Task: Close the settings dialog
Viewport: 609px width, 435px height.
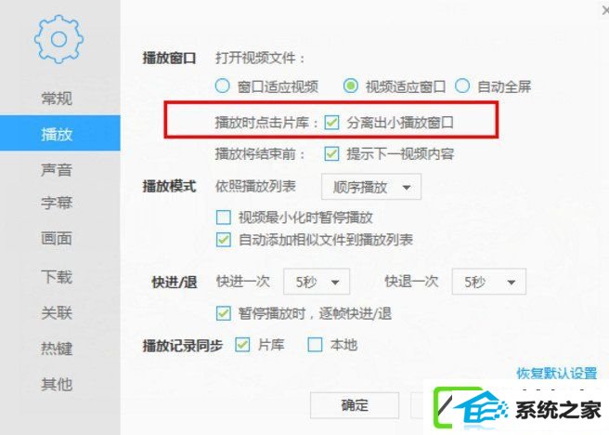Action: (x=605, y=11)
